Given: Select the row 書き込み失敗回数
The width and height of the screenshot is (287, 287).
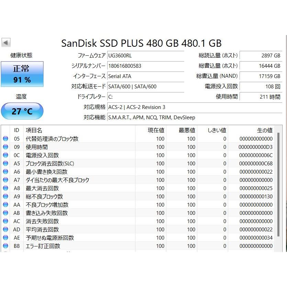Looking at the screenshot, I should [138, 213].
